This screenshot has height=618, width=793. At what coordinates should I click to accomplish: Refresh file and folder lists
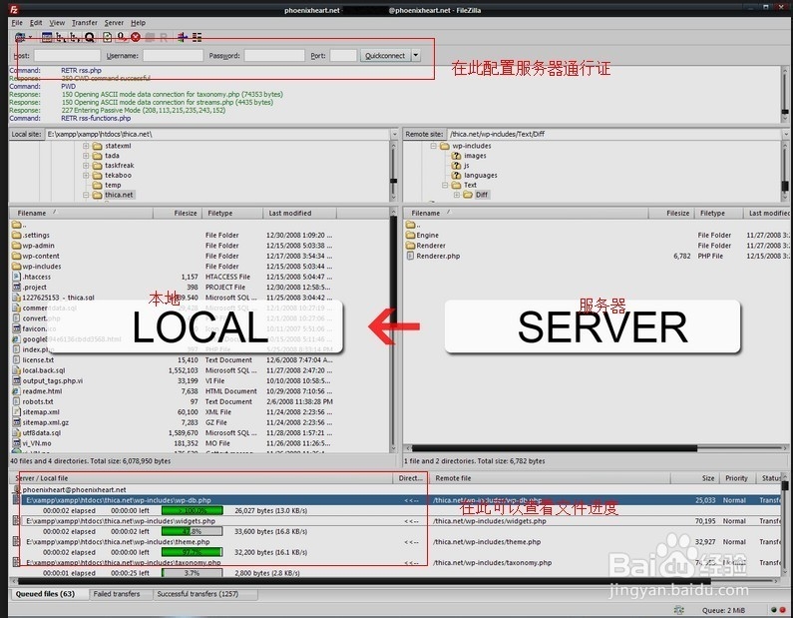[x=107, y=37]
